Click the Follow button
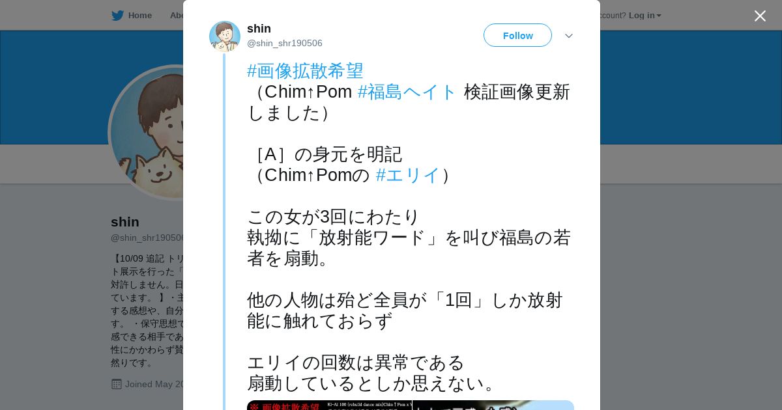This screenshot has height=410, width=782. click(x=517, y=35)
